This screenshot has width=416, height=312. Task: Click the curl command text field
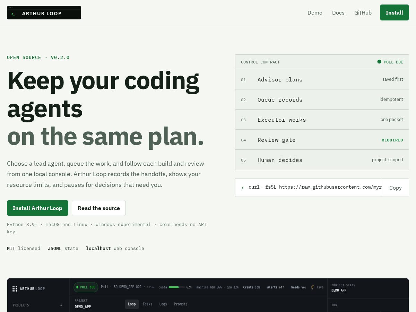click(309, 188)
